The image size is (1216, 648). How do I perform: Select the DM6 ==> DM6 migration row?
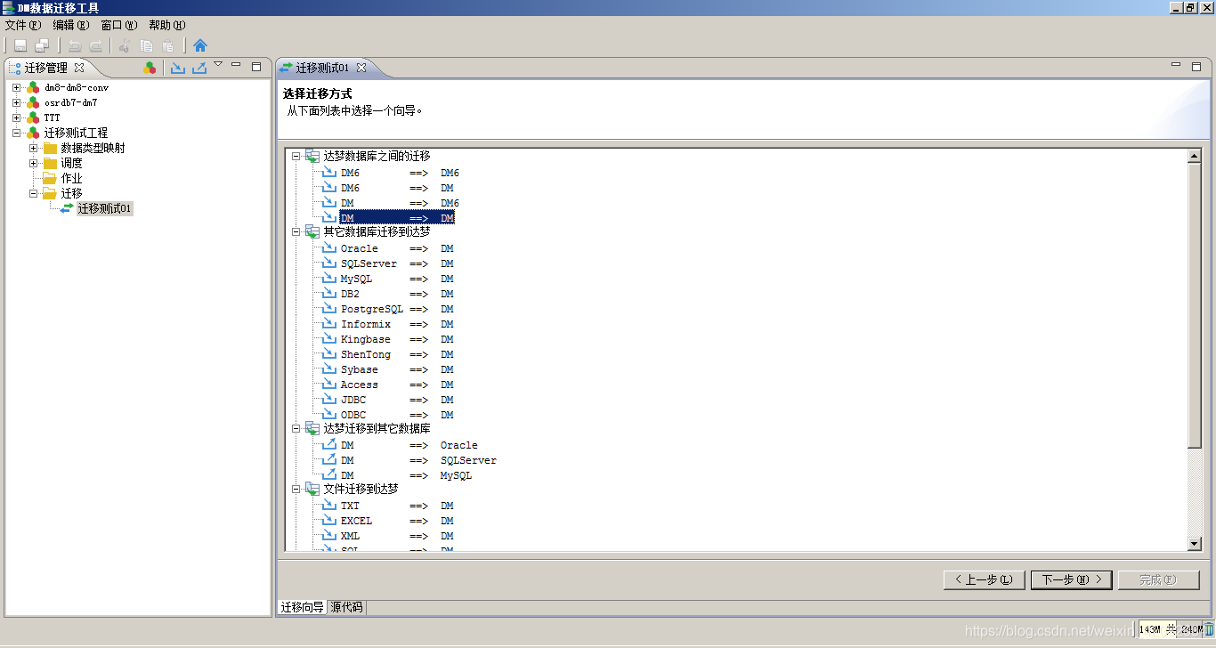coord(400,173)
